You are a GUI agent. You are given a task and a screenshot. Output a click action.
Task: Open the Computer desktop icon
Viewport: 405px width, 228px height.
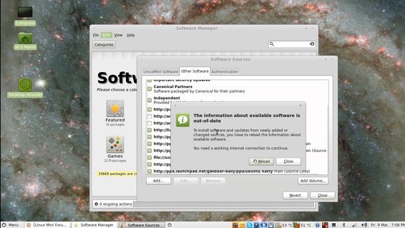[x=25, y=12]
